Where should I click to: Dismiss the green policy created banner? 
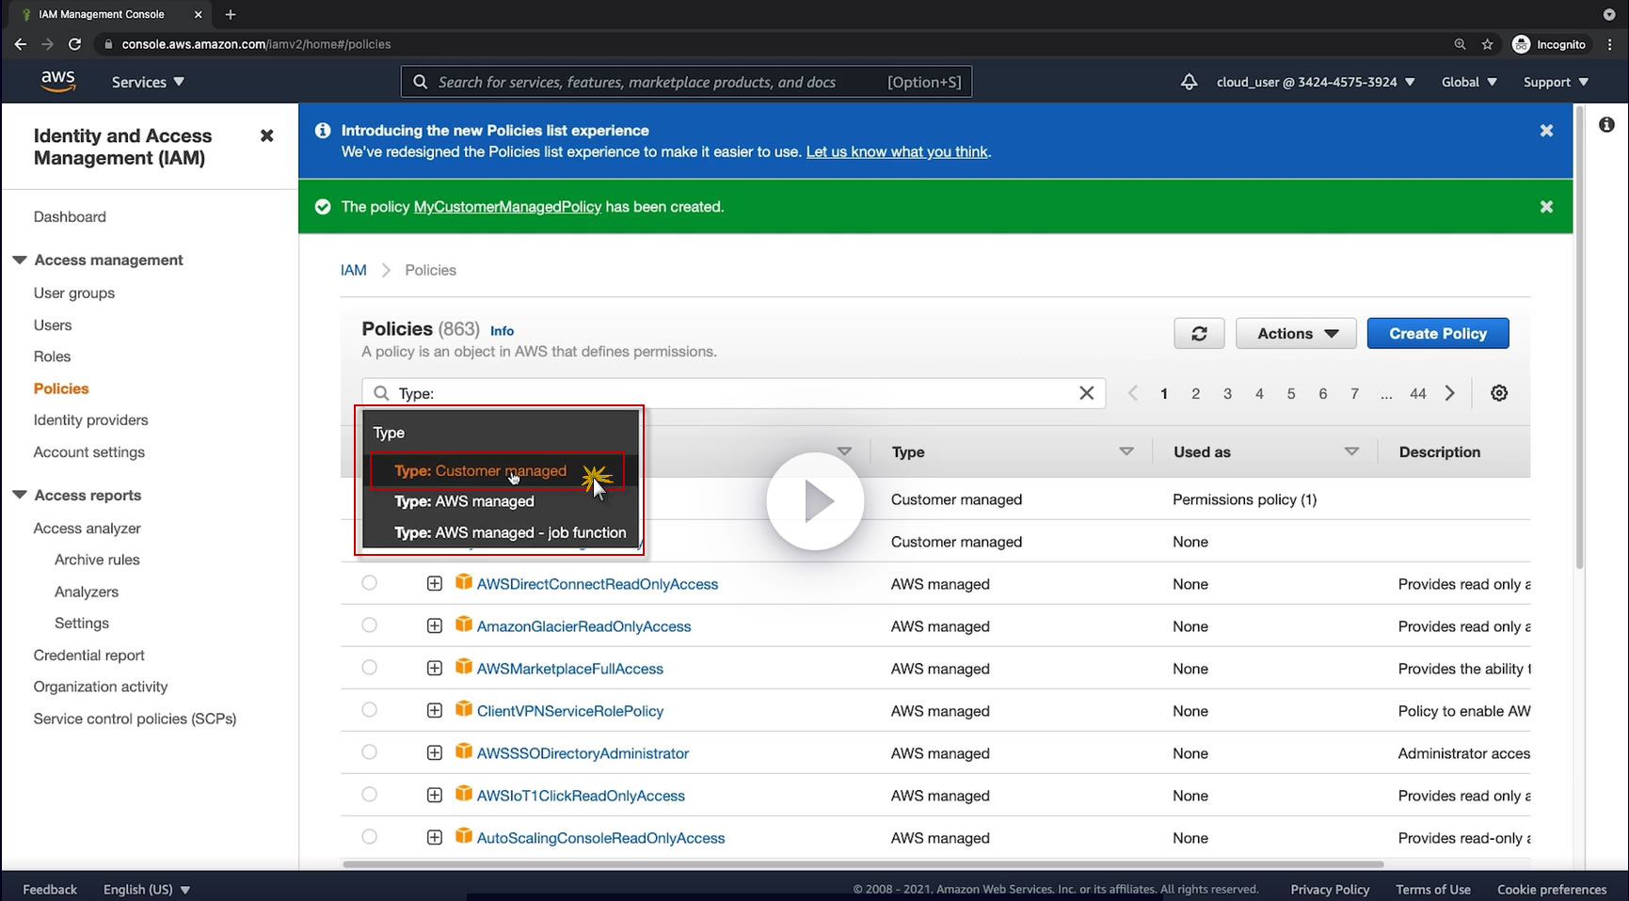click(1545, 207)
